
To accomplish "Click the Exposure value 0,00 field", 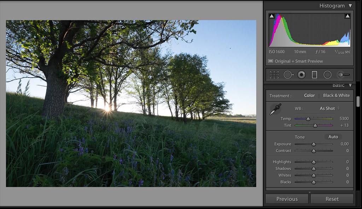I will click(x=345, y=144).
